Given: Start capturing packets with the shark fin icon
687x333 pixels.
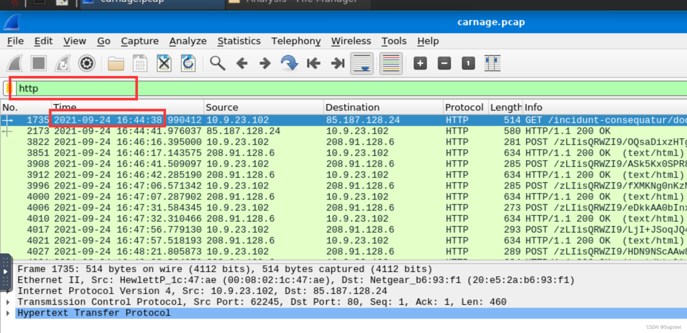Looking at the screenshot, I should click(x=15, y=64).
